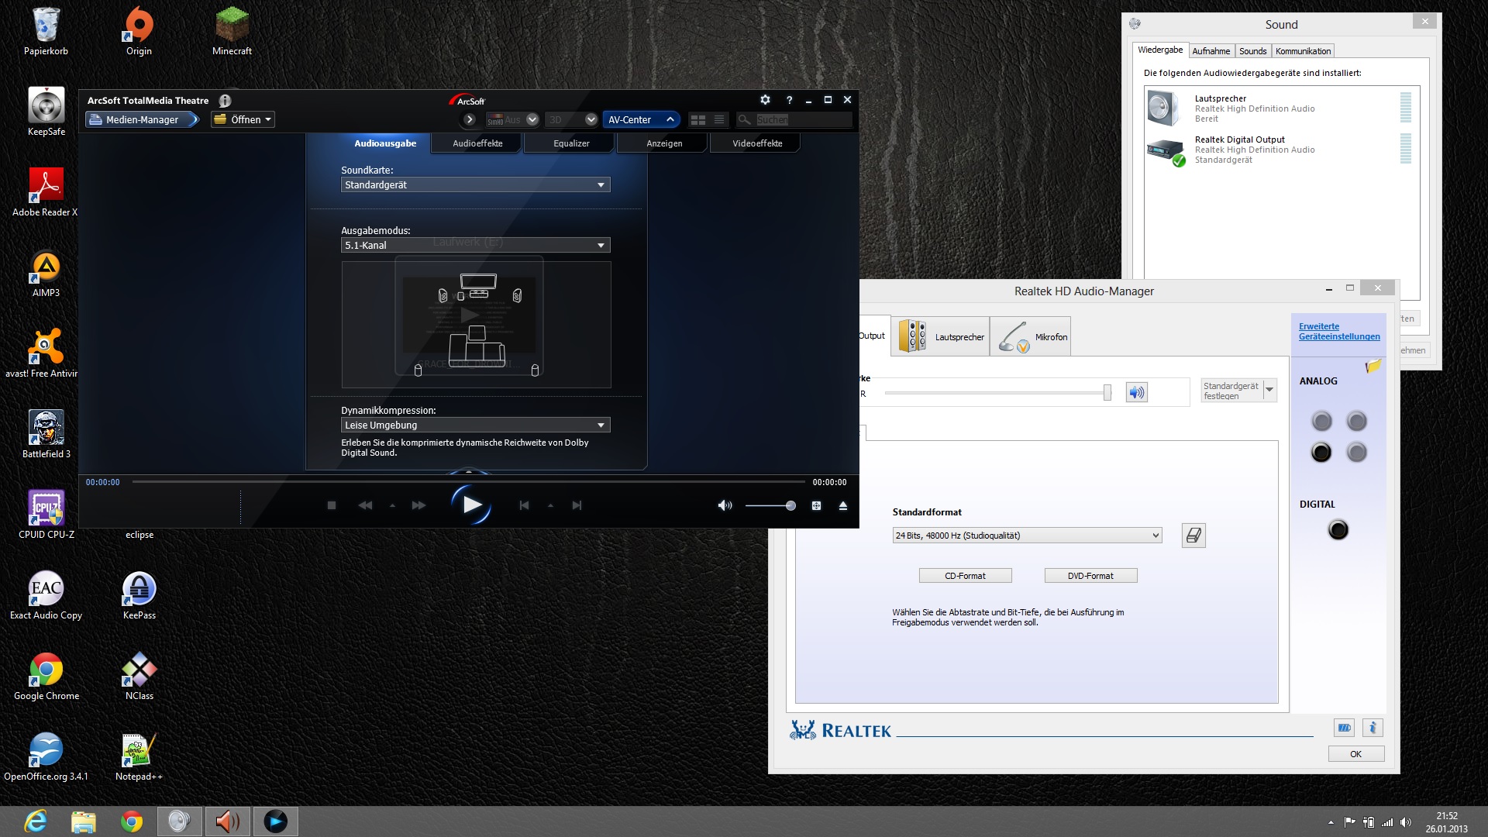
Task: Click the ArcSoft help question mark
Action: coord(789,100)
